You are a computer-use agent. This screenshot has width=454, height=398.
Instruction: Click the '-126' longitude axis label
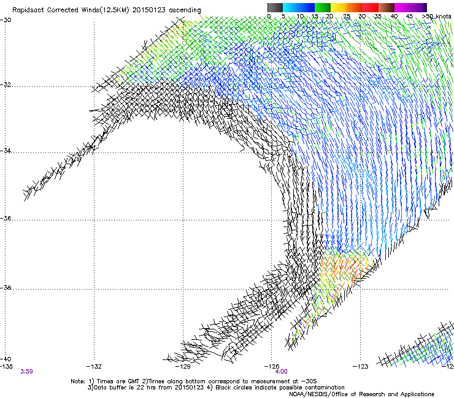[272, 367]
